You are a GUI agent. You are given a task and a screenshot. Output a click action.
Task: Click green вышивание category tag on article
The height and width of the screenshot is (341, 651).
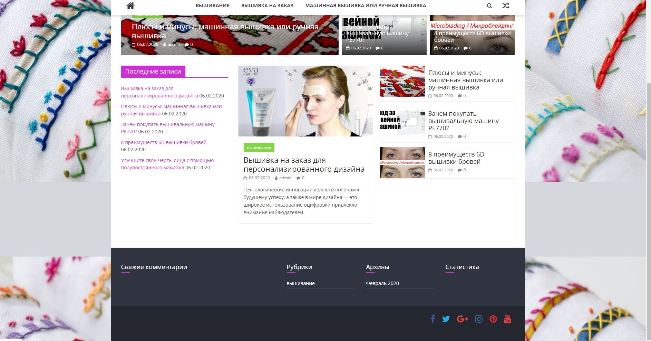[259, 148]
